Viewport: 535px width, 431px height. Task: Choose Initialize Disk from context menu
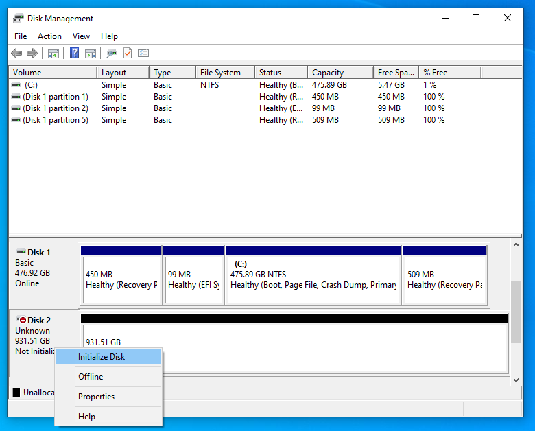[x=108, y=357]
